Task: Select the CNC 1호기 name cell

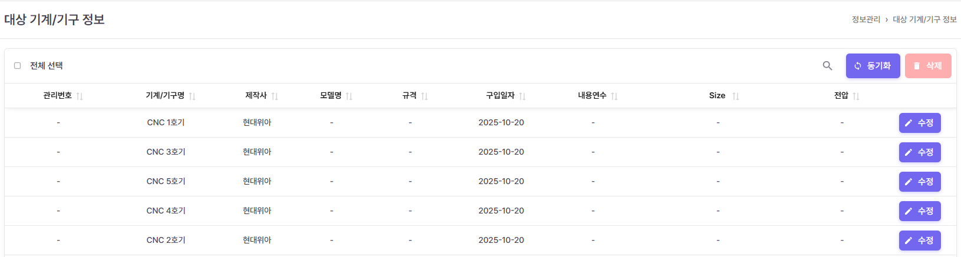Action: coord(166,122)
